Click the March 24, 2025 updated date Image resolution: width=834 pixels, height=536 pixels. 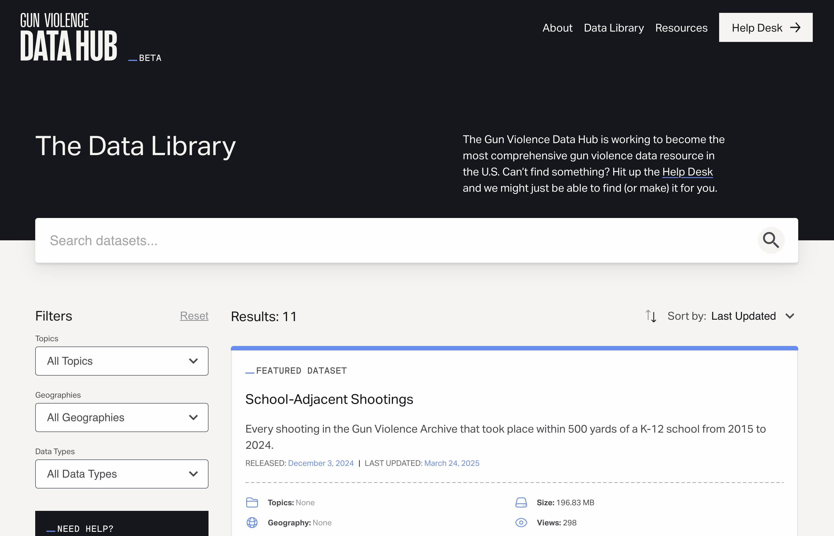click(452, 463)
